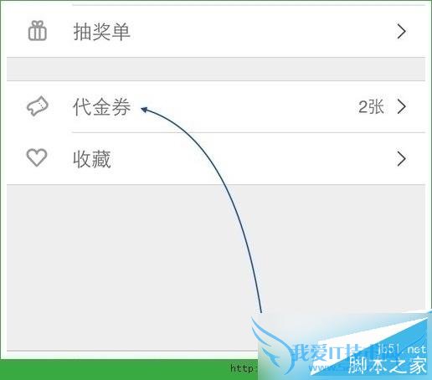This screenshot has height=380, width=432.
Task: Open the 抽奖单 text label
Action: pos(102,31)
